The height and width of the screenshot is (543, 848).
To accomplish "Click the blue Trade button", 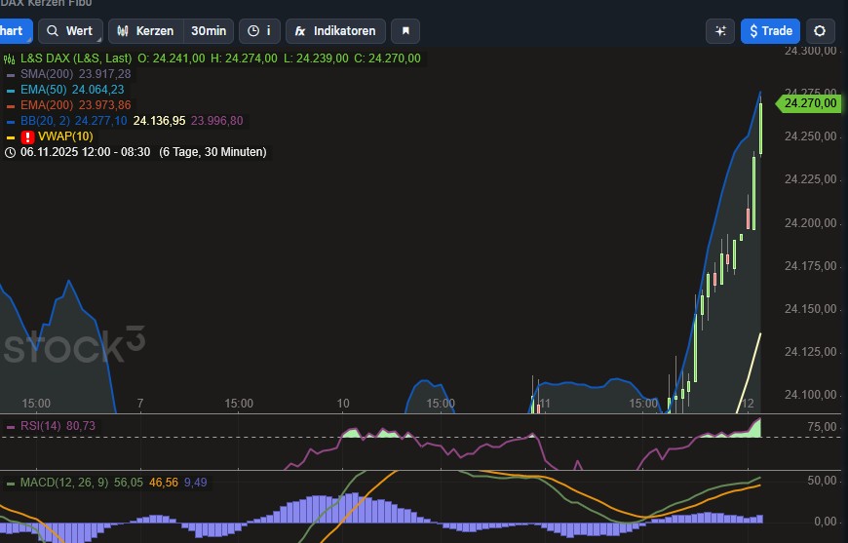I will point(770,31).
